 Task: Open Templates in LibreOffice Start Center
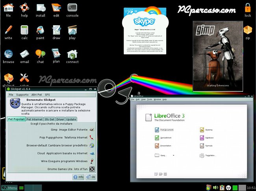click(x=207, y=156)
